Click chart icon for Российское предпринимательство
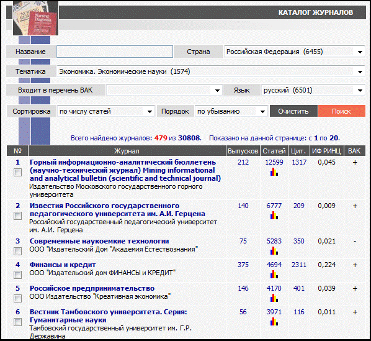371x341 pixels. 274,298
